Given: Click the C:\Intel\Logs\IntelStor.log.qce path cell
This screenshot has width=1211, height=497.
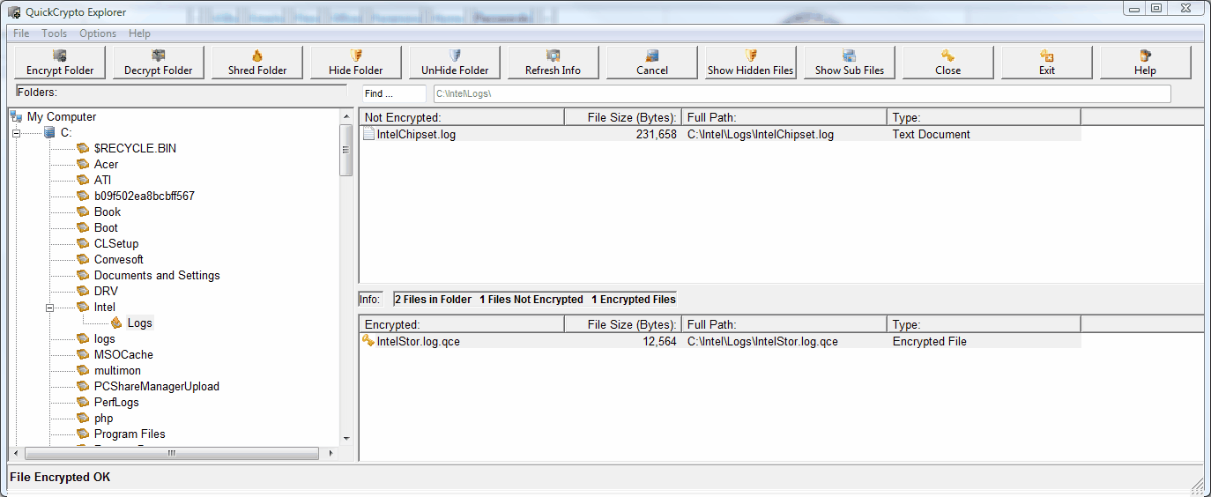Looking at the screenshot, I should pos(762,341).
